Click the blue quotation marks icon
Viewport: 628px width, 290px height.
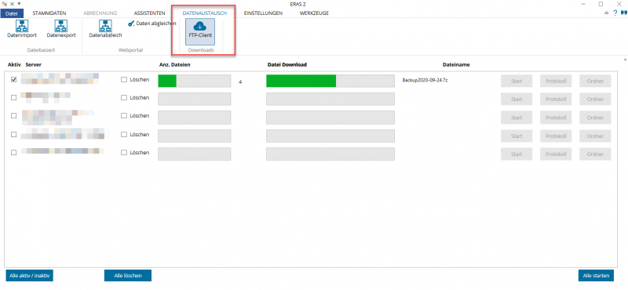tap(623, 13)
